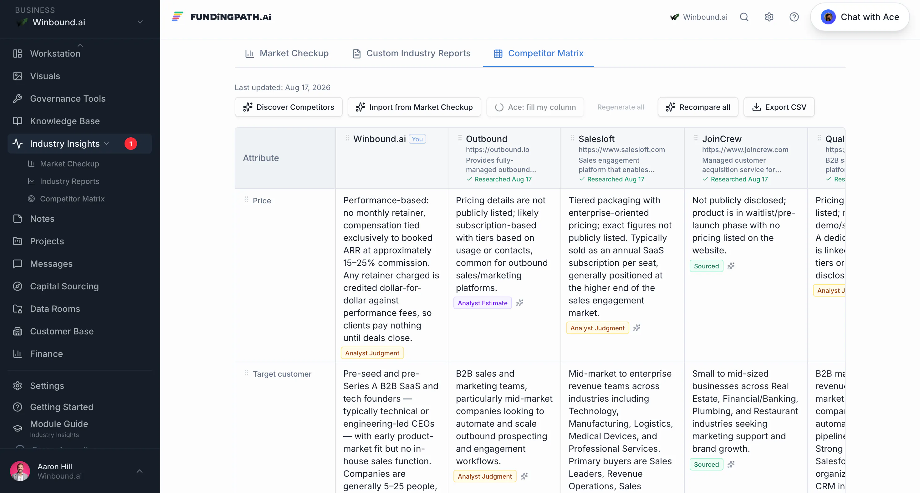
Task: Click the Last updated: Aug 17, 2026 text
Action: tap(283, 88)
